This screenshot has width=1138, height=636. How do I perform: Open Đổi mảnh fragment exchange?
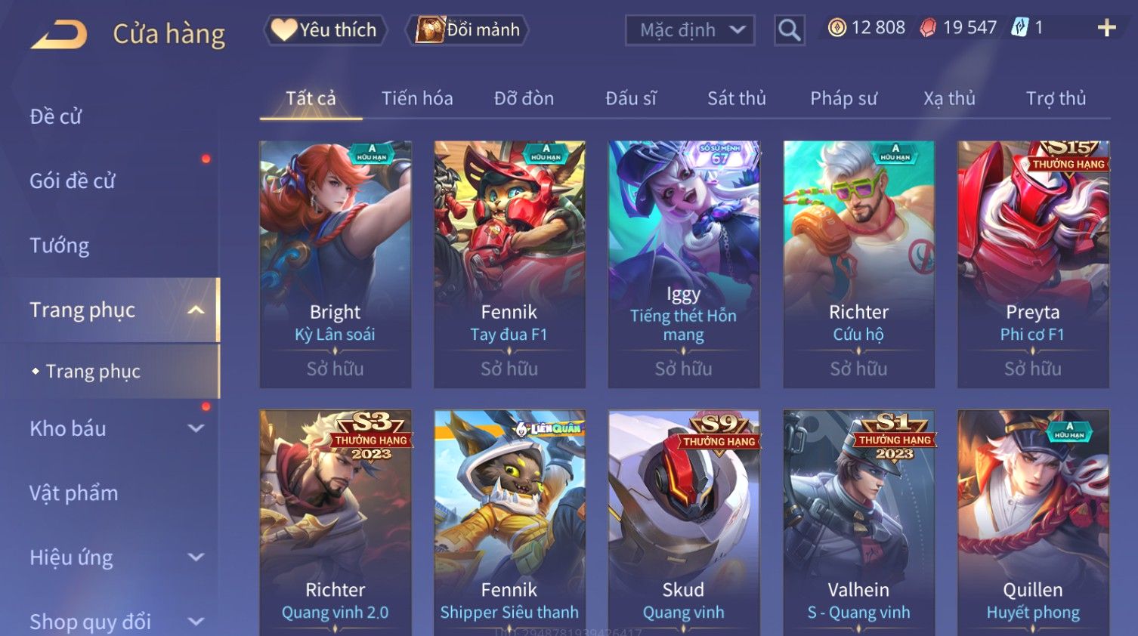tap(467, 30)
